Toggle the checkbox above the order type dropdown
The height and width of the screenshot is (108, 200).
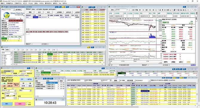click(x=3, y=88)
